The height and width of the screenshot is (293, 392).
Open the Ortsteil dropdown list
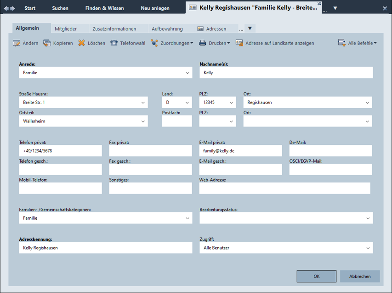(143, 122)
